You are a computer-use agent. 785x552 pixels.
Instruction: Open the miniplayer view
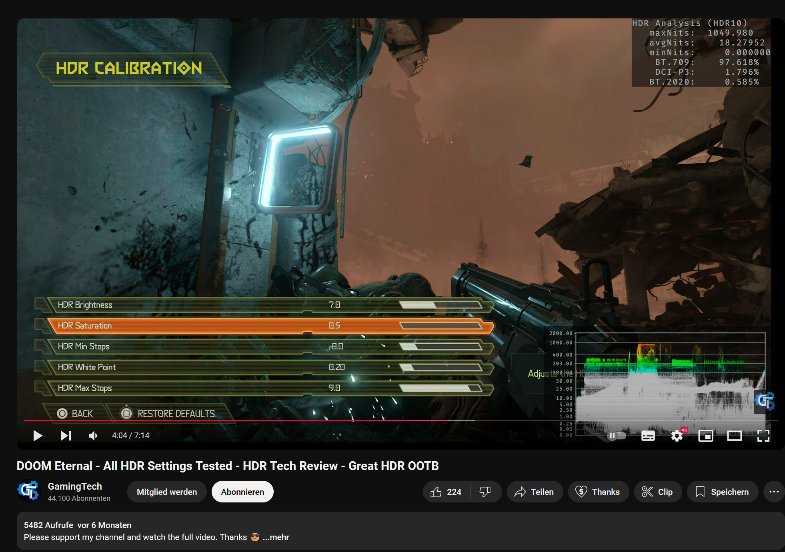[706, 435]
